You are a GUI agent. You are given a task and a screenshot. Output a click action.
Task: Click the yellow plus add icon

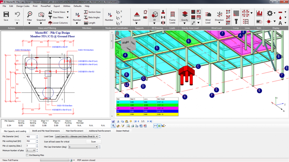click(x=131, y=121)
